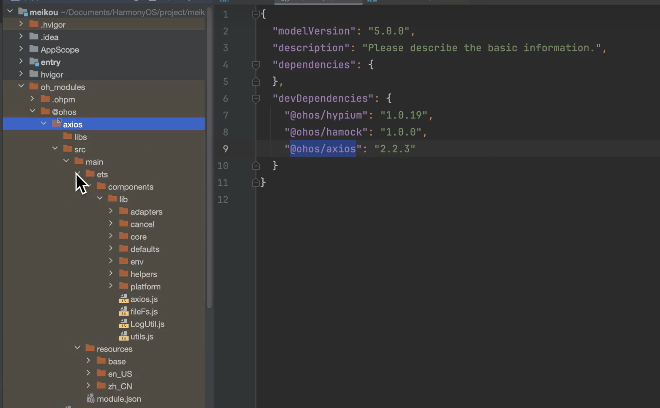Select the meikou project folder icon
This screenshot has height=408, width=660.
coord(23,12)
